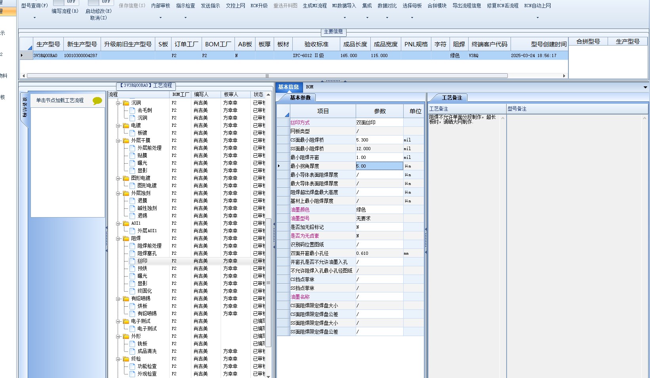Image resolution: width=650 pixels, height=378 pixels.
Task: Click the ECN升级 button
Action: (259, 6)
